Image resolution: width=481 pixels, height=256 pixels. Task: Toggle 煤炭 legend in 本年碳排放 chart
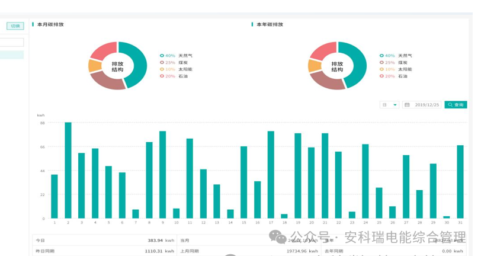coord(393,62)
